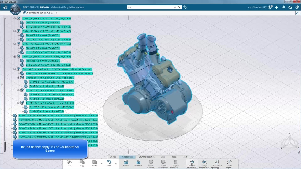The height and width of the screenshot is (169, 301).
Task: Click the Share arrow icon
Action: pos(283,7)
